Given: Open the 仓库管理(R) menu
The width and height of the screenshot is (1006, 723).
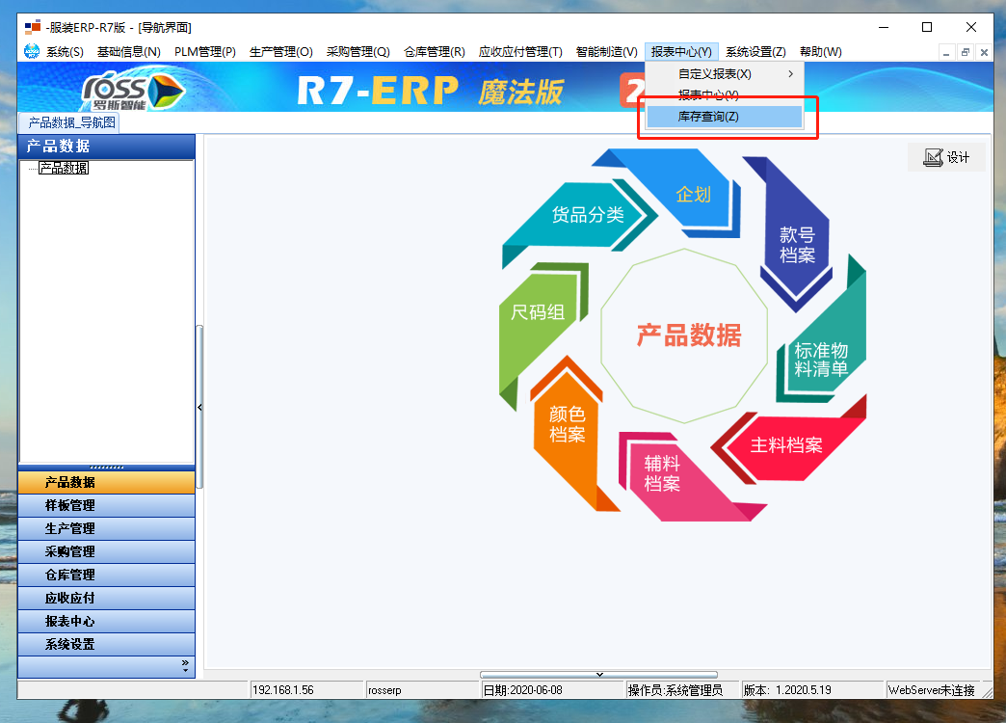Looking at the screenshot, I should click(x=434, y=52).
